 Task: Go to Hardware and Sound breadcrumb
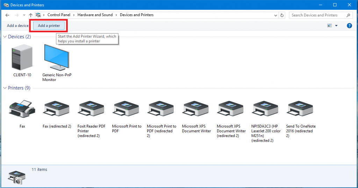point(95,15)
